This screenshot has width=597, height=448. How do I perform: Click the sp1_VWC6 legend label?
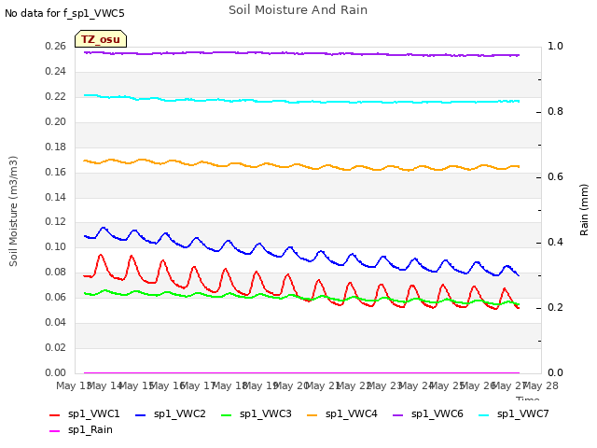437,413
